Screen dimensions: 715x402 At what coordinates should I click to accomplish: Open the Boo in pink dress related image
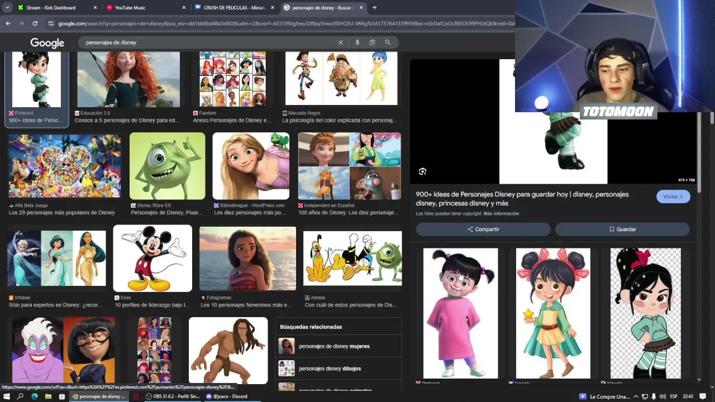point(460,313)
